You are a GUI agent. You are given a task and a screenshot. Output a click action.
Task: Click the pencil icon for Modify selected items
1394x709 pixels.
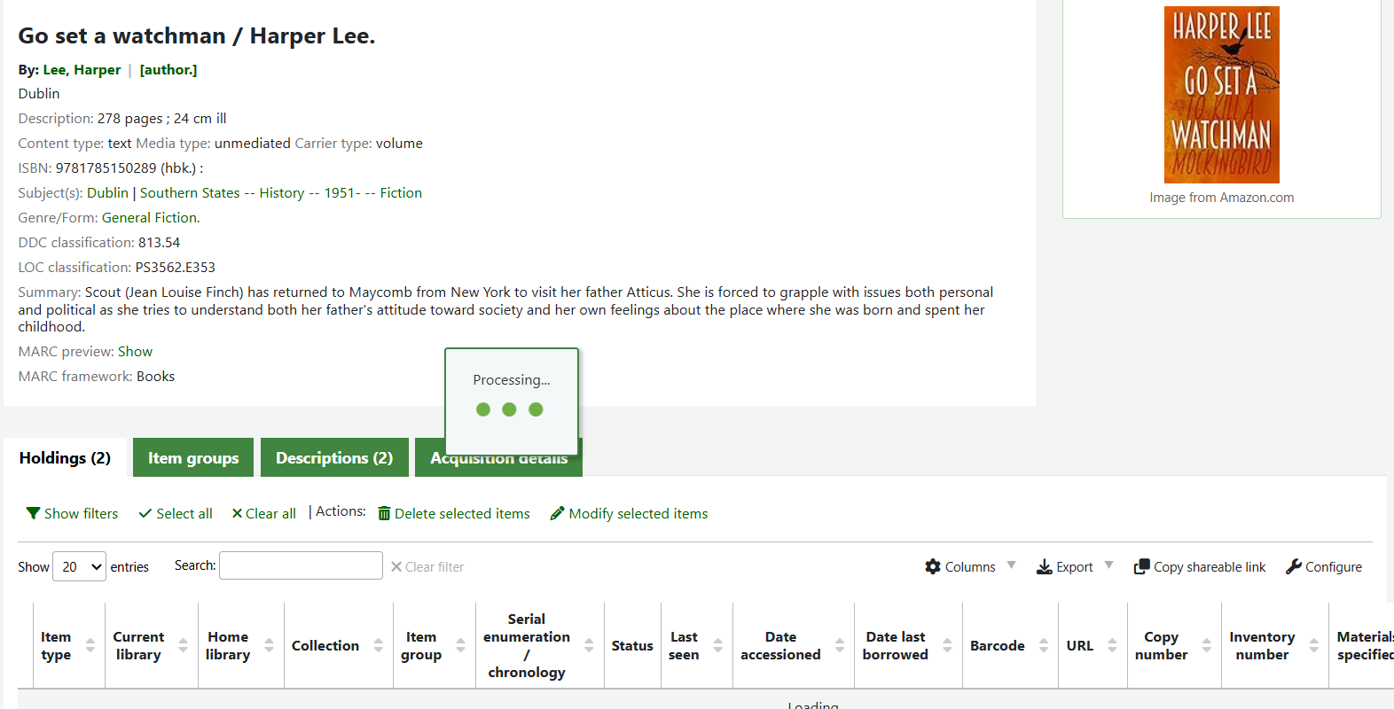pyautogui.click(x=557, y=513)
